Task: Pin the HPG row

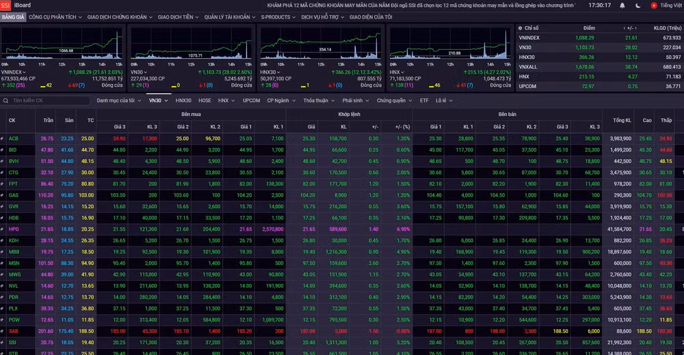Action: pos(2,229)
